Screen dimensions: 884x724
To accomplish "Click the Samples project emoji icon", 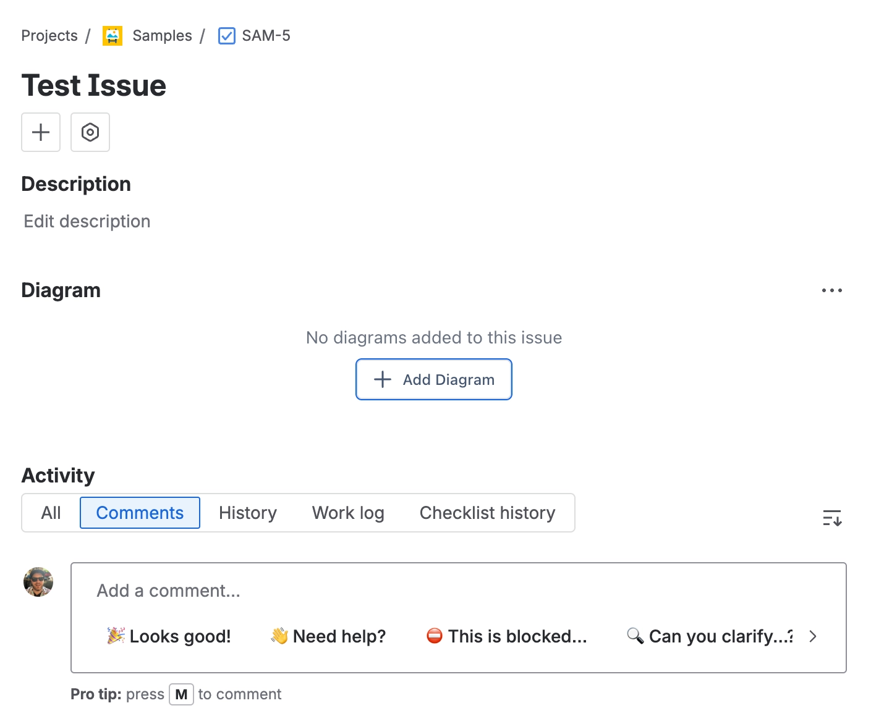I will (112, 35).
